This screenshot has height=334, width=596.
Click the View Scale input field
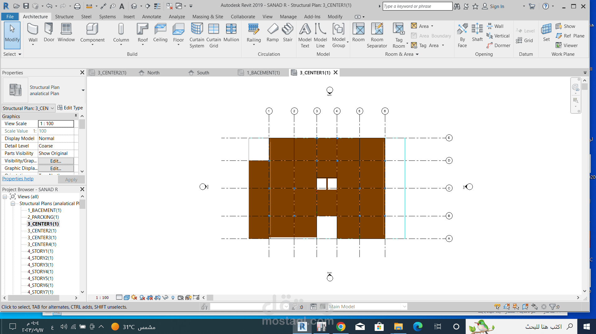click(x=56, y=124)
